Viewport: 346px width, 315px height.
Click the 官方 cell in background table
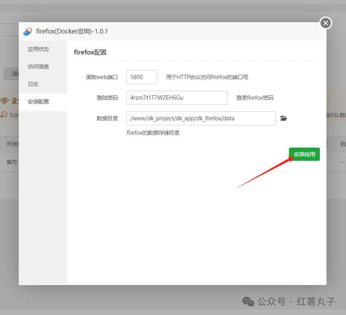point(12,162)
